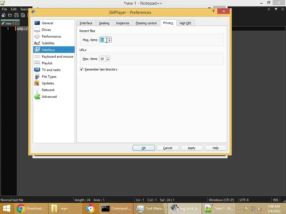
Task: Increase Recent files max items value
Action: (x=109, y=38)
